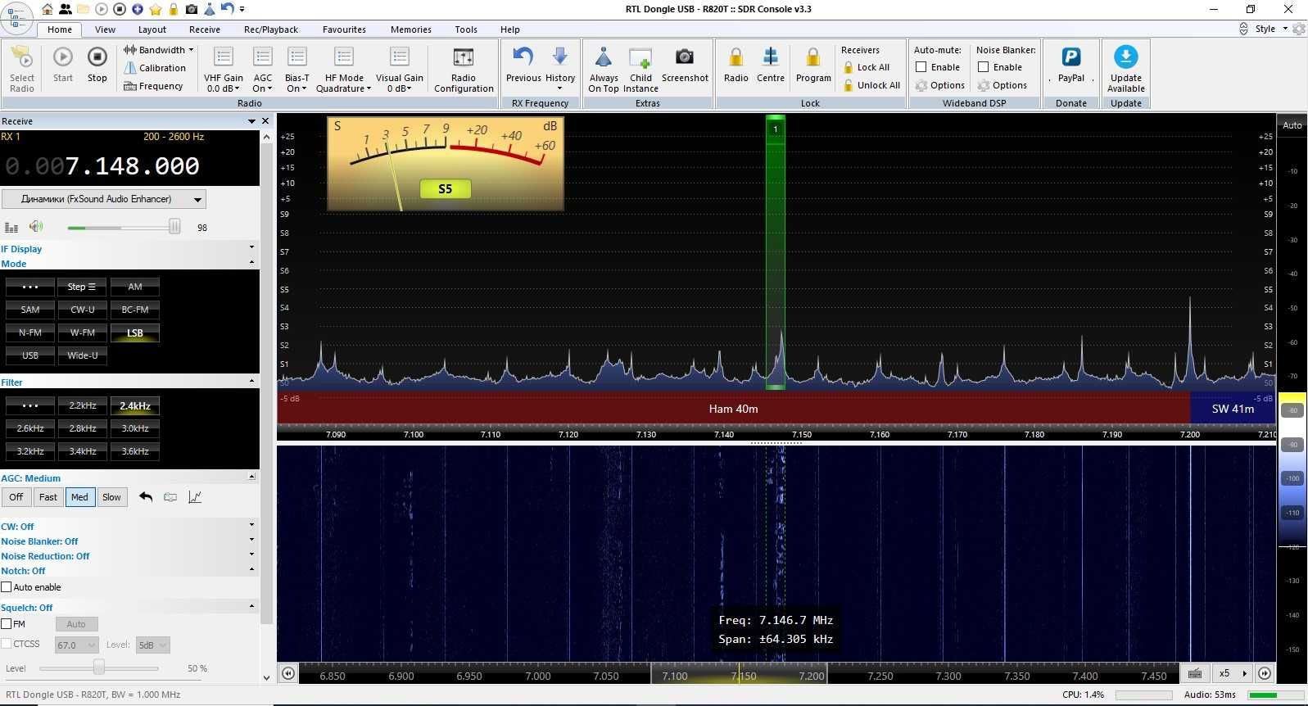Select the 3.6kHz filter button
The image size is (1308, 706).
tap(135, 451)
